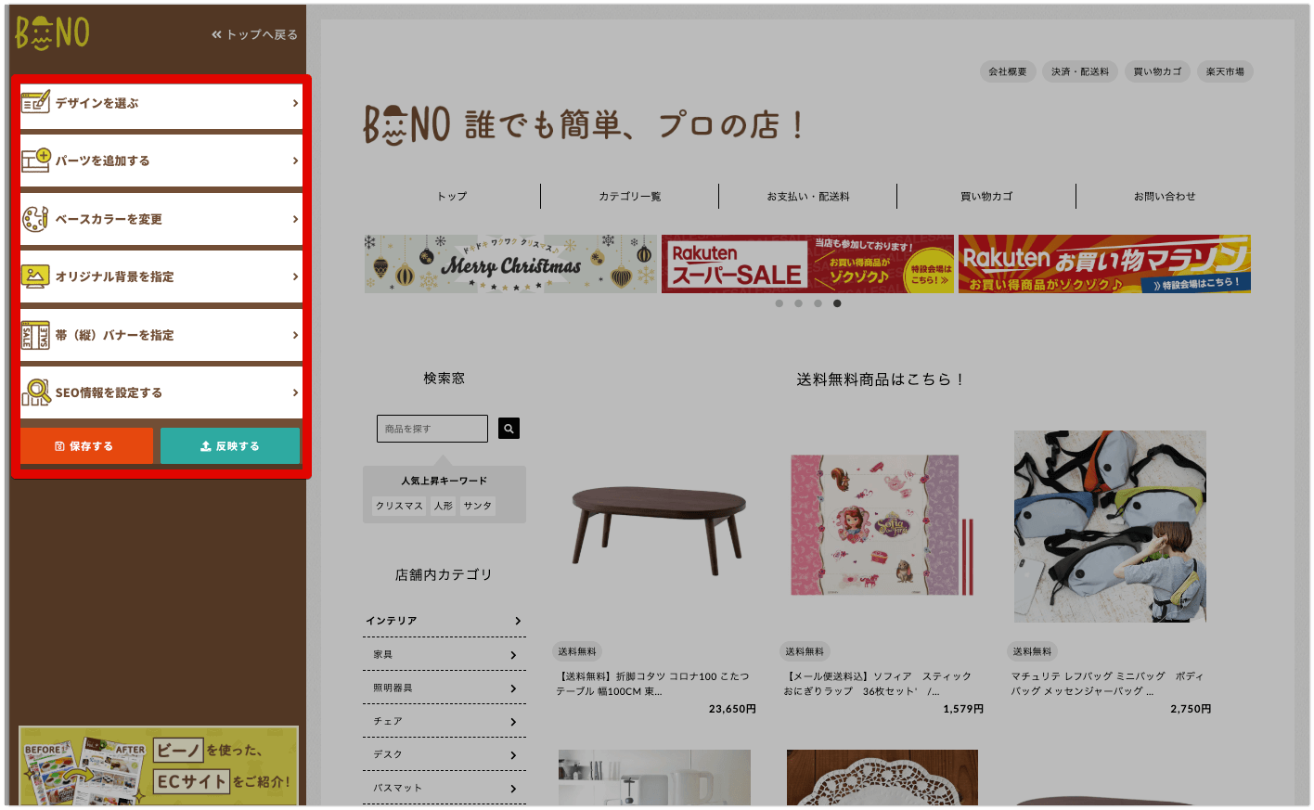The image size is (1314, 810).
Task: Expand 家具 category arrow
Action: pyautogui.click(x=513, y=655)
